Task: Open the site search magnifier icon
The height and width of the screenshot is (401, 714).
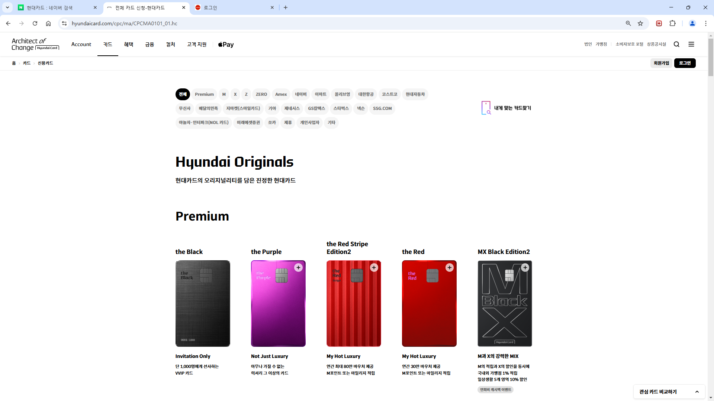Action: [676, 44]
